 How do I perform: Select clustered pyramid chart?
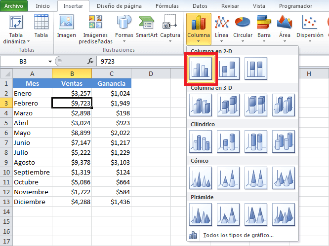tap(201, 214)
